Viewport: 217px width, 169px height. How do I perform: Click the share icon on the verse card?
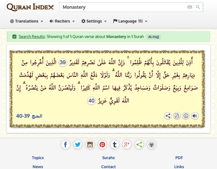[x=168, y=116]
